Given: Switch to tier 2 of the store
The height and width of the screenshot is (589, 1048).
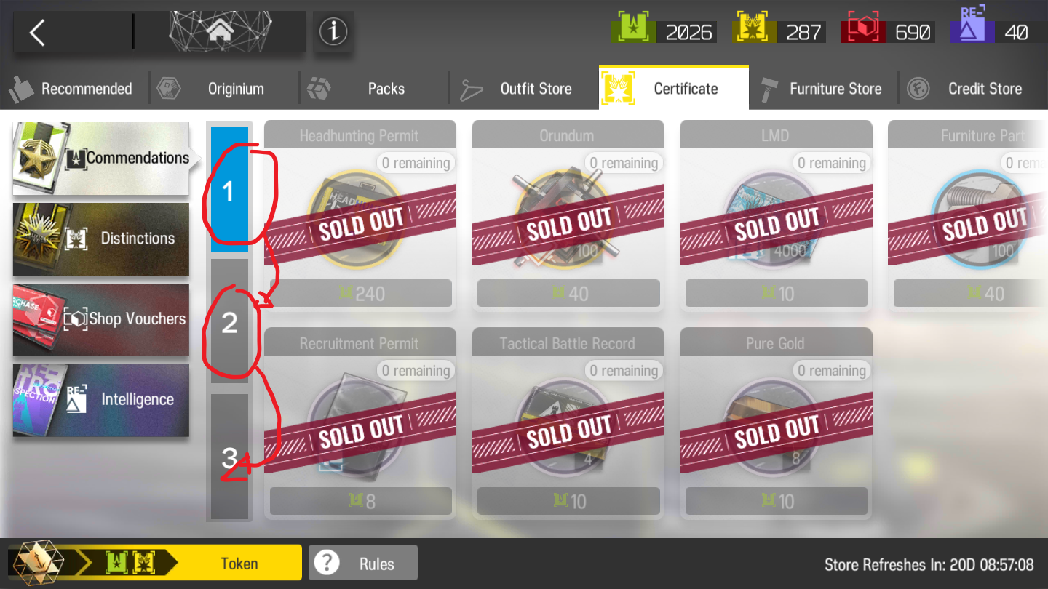Looking at the screenshot, I should tap(229, 321).
